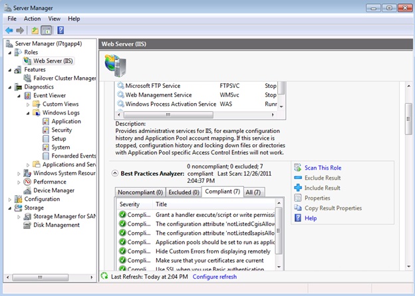Sort results by the Severity column header
The width and height of the screenshot is (415, 296).
[x=135, y=204]
